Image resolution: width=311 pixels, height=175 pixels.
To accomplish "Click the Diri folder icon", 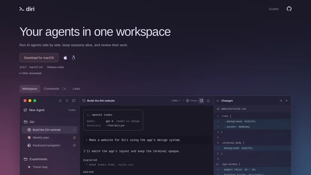I will 26,122.
